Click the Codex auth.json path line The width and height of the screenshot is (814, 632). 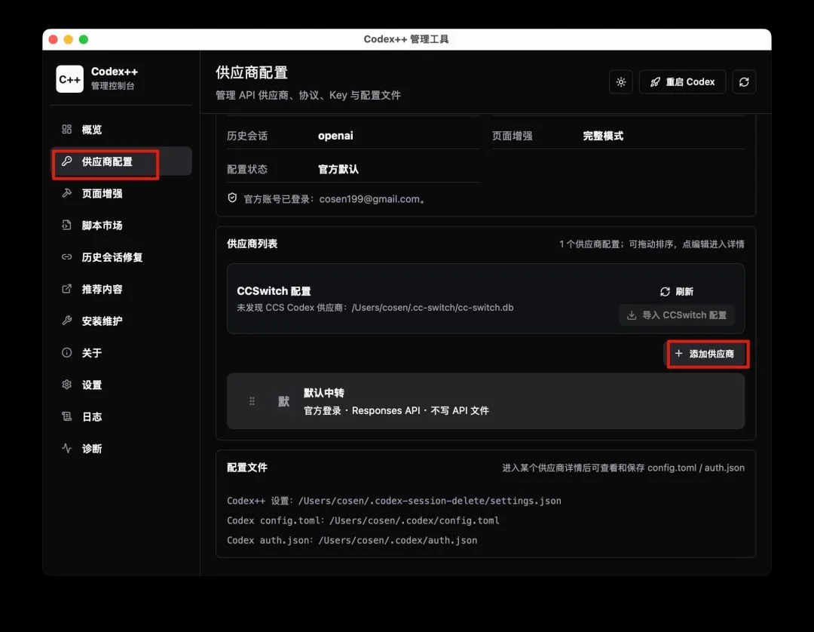click(352, 540)
